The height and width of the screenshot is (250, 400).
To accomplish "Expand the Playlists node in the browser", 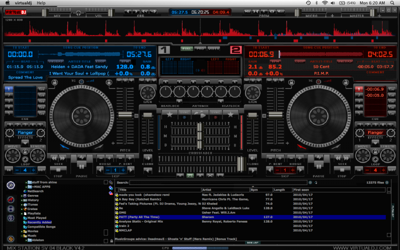I will tap(21, 213).
